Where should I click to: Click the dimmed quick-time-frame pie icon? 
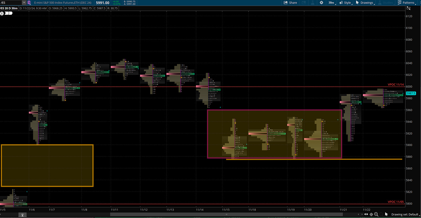point(304,3)
